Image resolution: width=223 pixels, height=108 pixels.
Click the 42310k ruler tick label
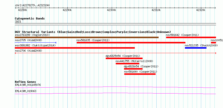tap(156, 10)
